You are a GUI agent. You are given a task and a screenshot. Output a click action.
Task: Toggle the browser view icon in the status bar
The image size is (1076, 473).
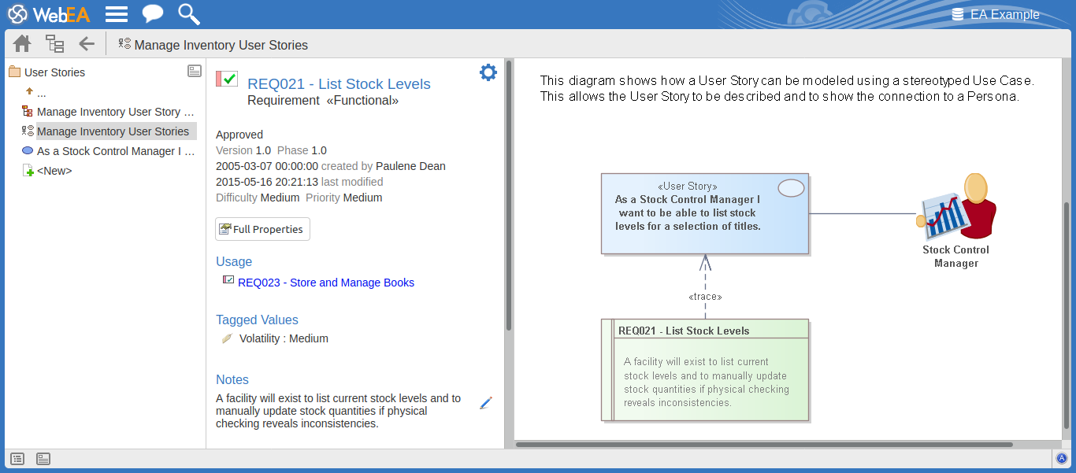(17, 459)
